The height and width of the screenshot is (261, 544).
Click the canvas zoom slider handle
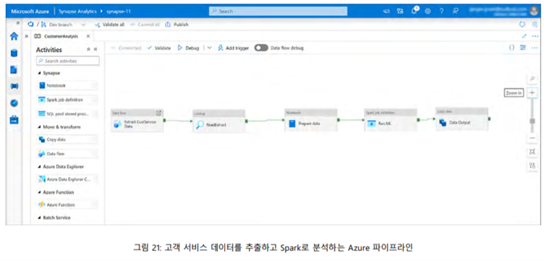(532, 121)
